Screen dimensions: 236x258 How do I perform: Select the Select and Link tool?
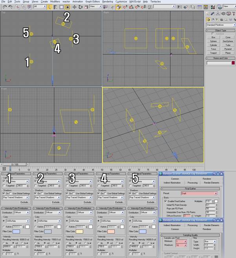[x=17, y=7]
